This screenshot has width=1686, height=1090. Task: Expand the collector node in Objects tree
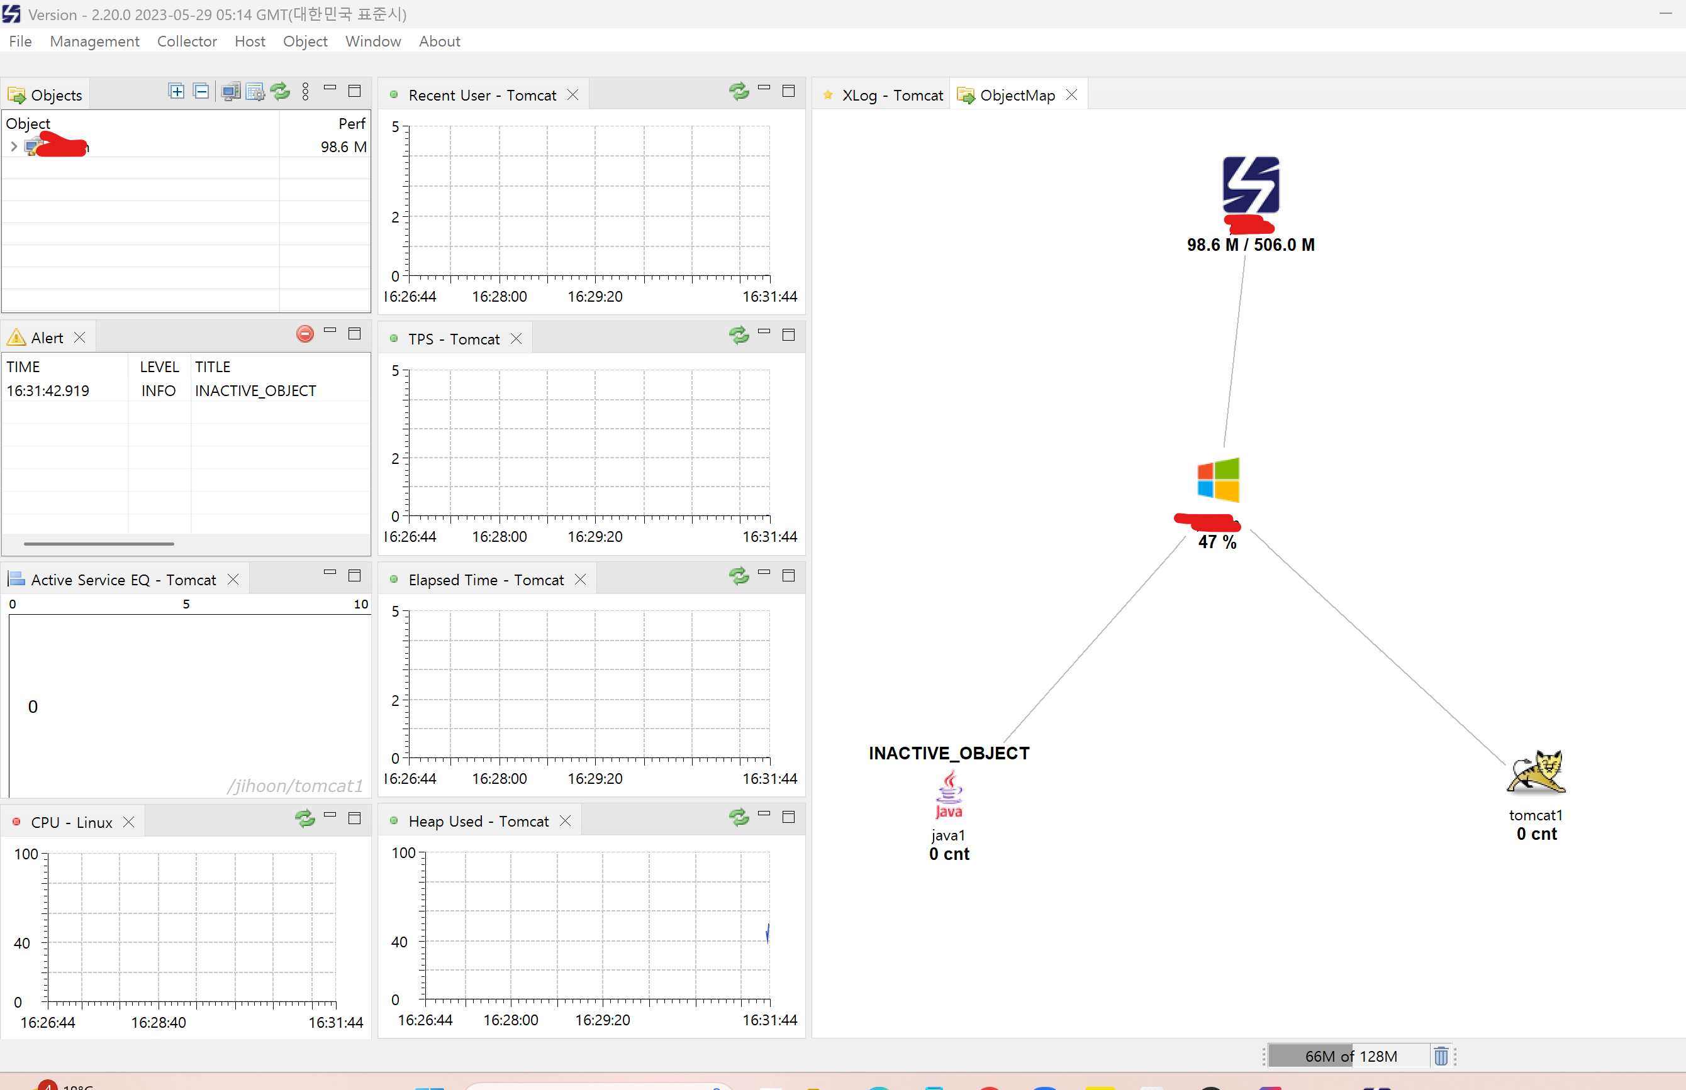point(13,146)
